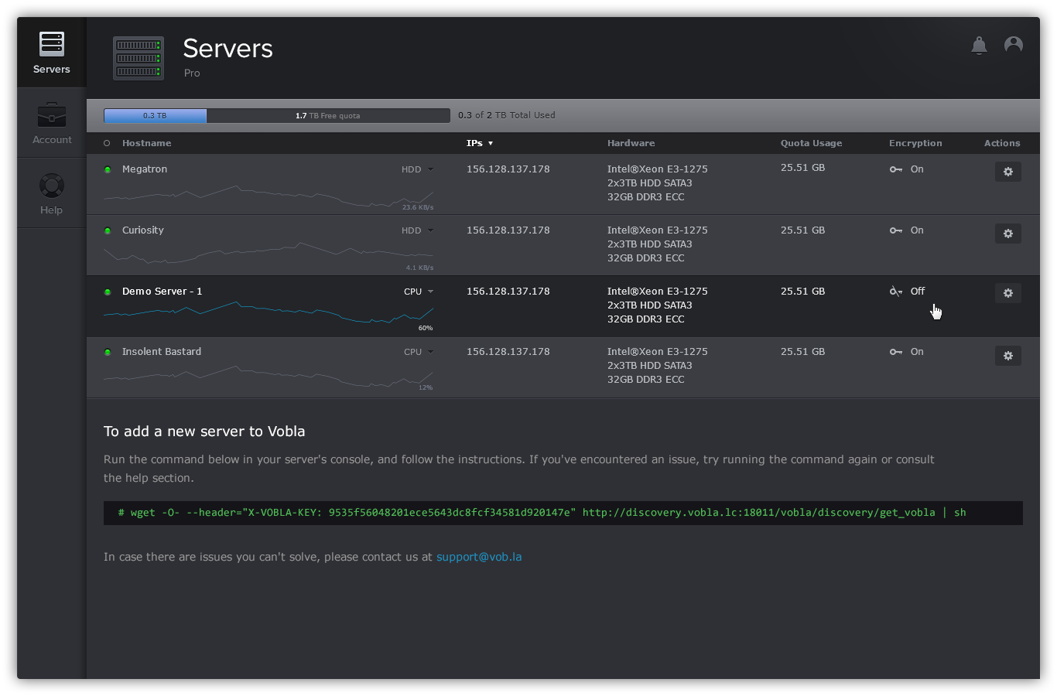The image size is (1057, 696).
Task: Open the user profile icon
Action: point(1013,46)
